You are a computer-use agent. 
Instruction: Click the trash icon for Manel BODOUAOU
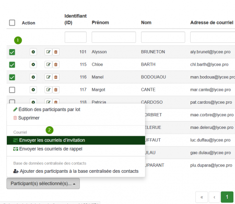[56, 77]
